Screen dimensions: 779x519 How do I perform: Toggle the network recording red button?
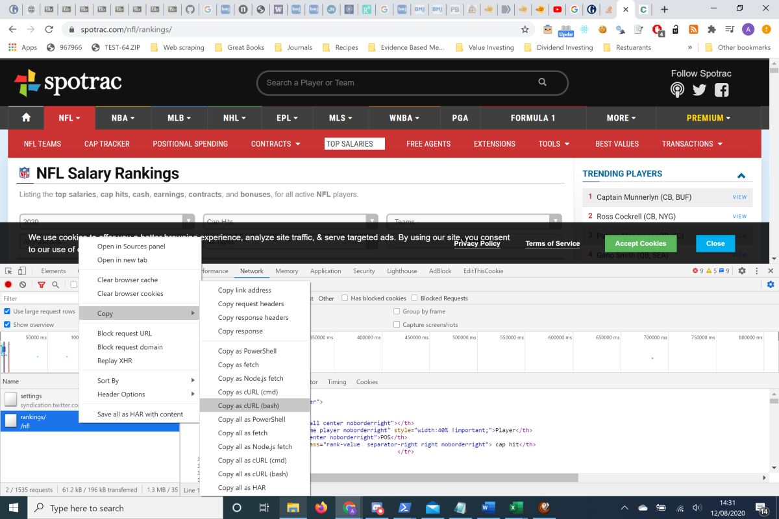[8, 285]
